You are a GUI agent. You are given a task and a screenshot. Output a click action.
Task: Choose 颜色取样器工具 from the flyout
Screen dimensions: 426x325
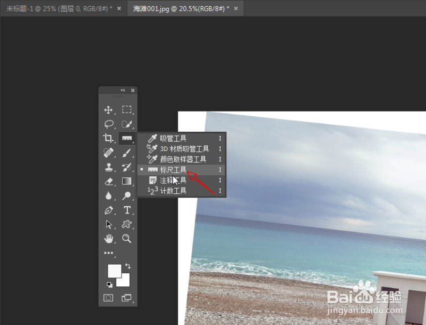tap(181, 159)
